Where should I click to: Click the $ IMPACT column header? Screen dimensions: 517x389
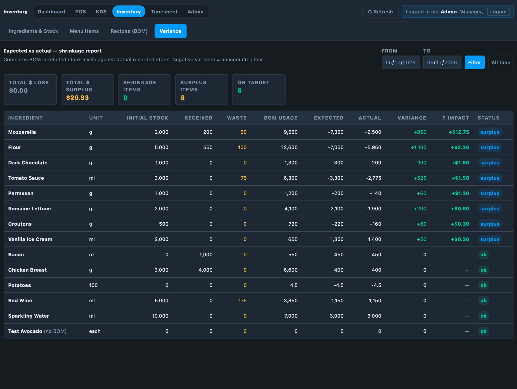click(x=455, y=118)
